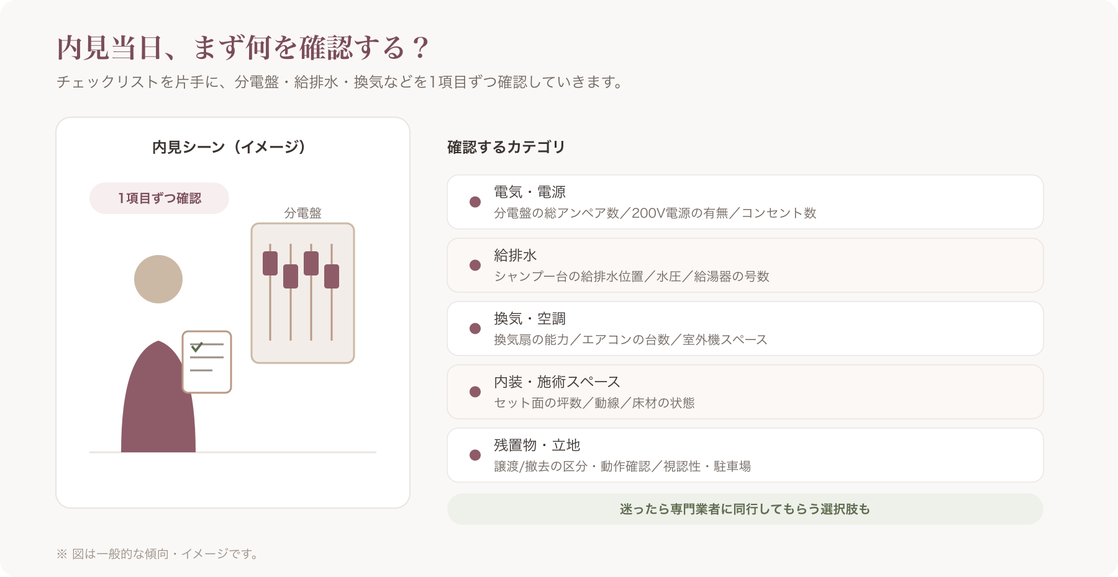Click the 迷ったら専門業者に同行 banner
Screen dimensions: 1118x577
[745, 509]
